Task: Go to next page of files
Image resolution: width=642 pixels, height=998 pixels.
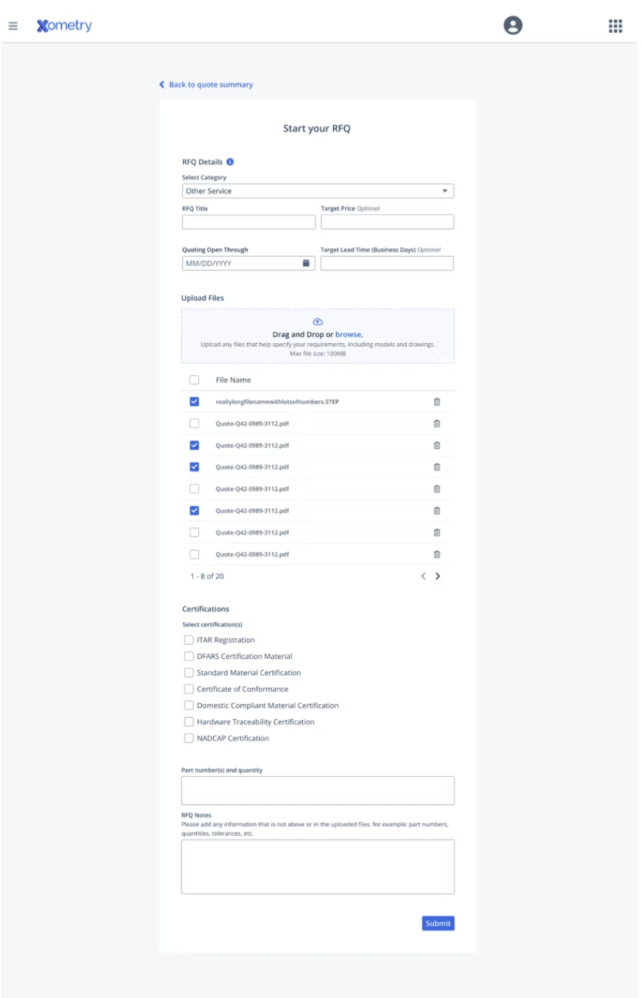Action: (x=438, y=576)
